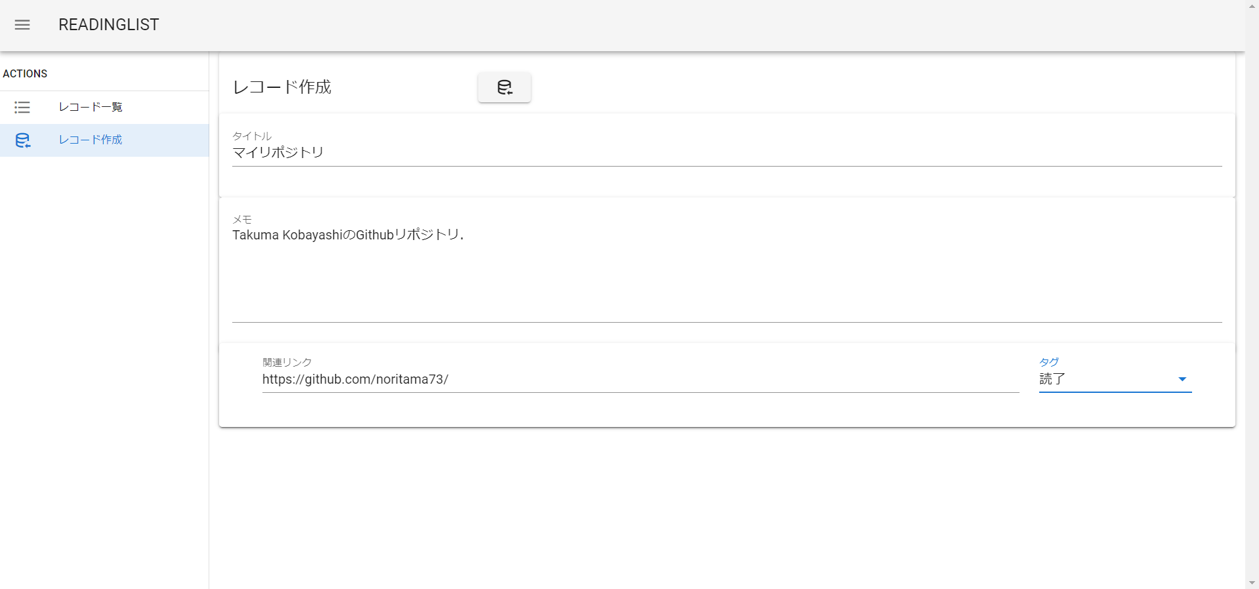Click the github.com/noritama73 link text
This screenshot has width=1259, height=589.
(x=356, y=379)
